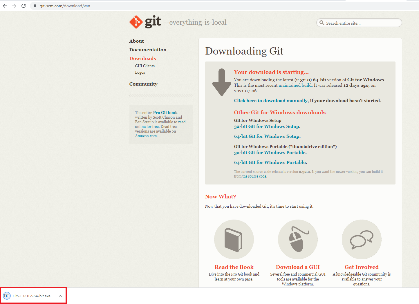Click the browser back arrow
Viewport: 419px width, 304px height.
click(x=5, y=6)
